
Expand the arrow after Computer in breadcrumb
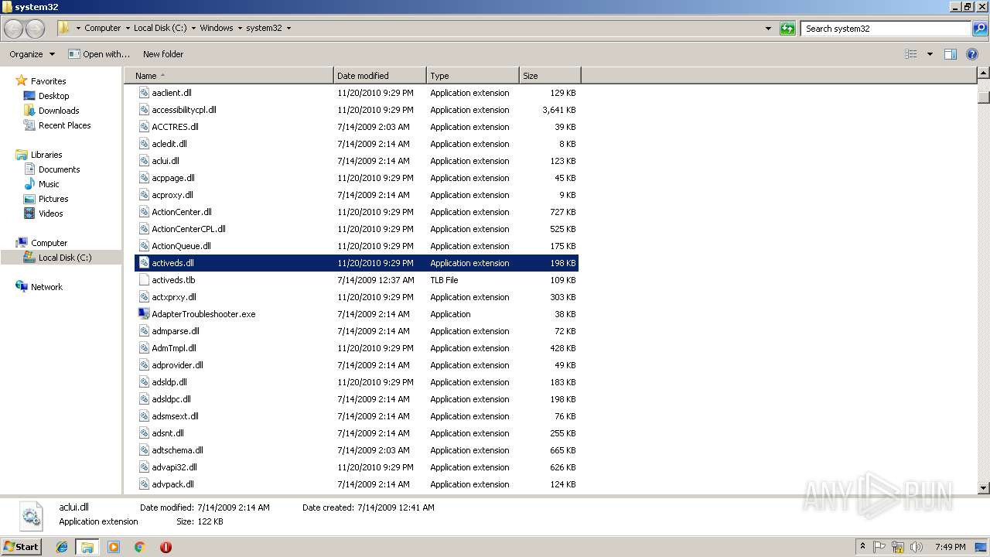click(x=128, y=28)
